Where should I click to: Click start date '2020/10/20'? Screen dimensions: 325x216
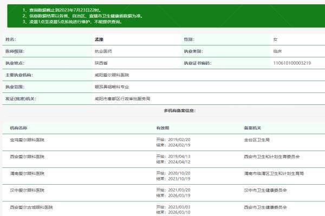[179, 173]
